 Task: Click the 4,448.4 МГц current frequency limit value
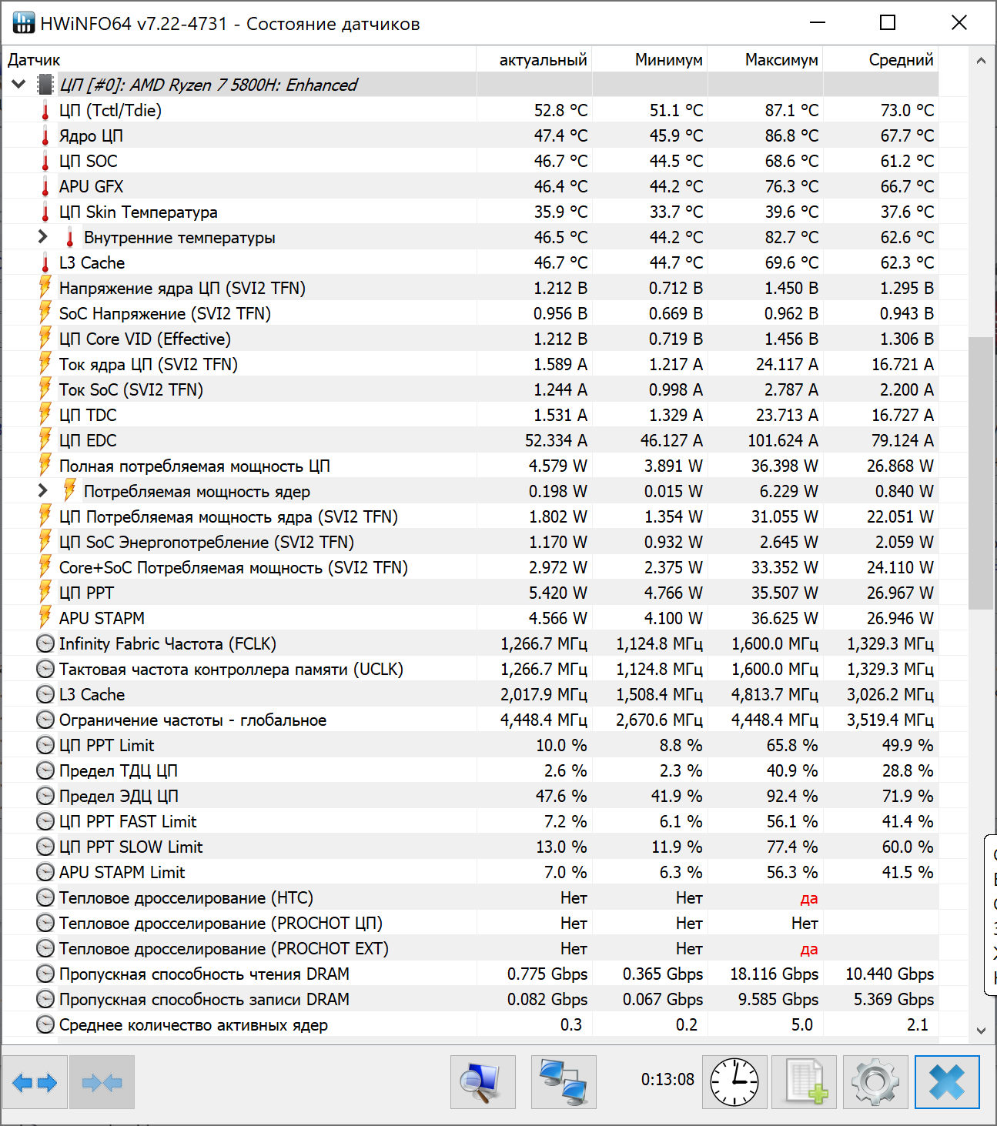(x=544, y=720)
